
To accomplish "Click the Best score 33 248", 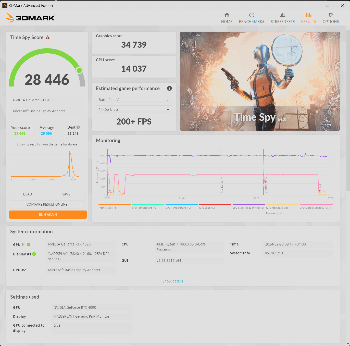I will click(73, 133).
